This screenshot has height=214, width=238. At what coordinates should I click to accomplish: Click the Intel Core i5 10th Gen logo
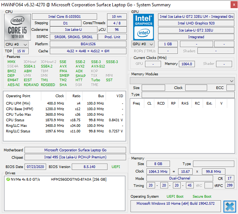click(x=17, y=27)
